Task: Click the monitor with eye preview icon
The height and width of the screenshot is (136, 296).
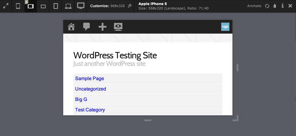Action: click(x=118, y=27)
